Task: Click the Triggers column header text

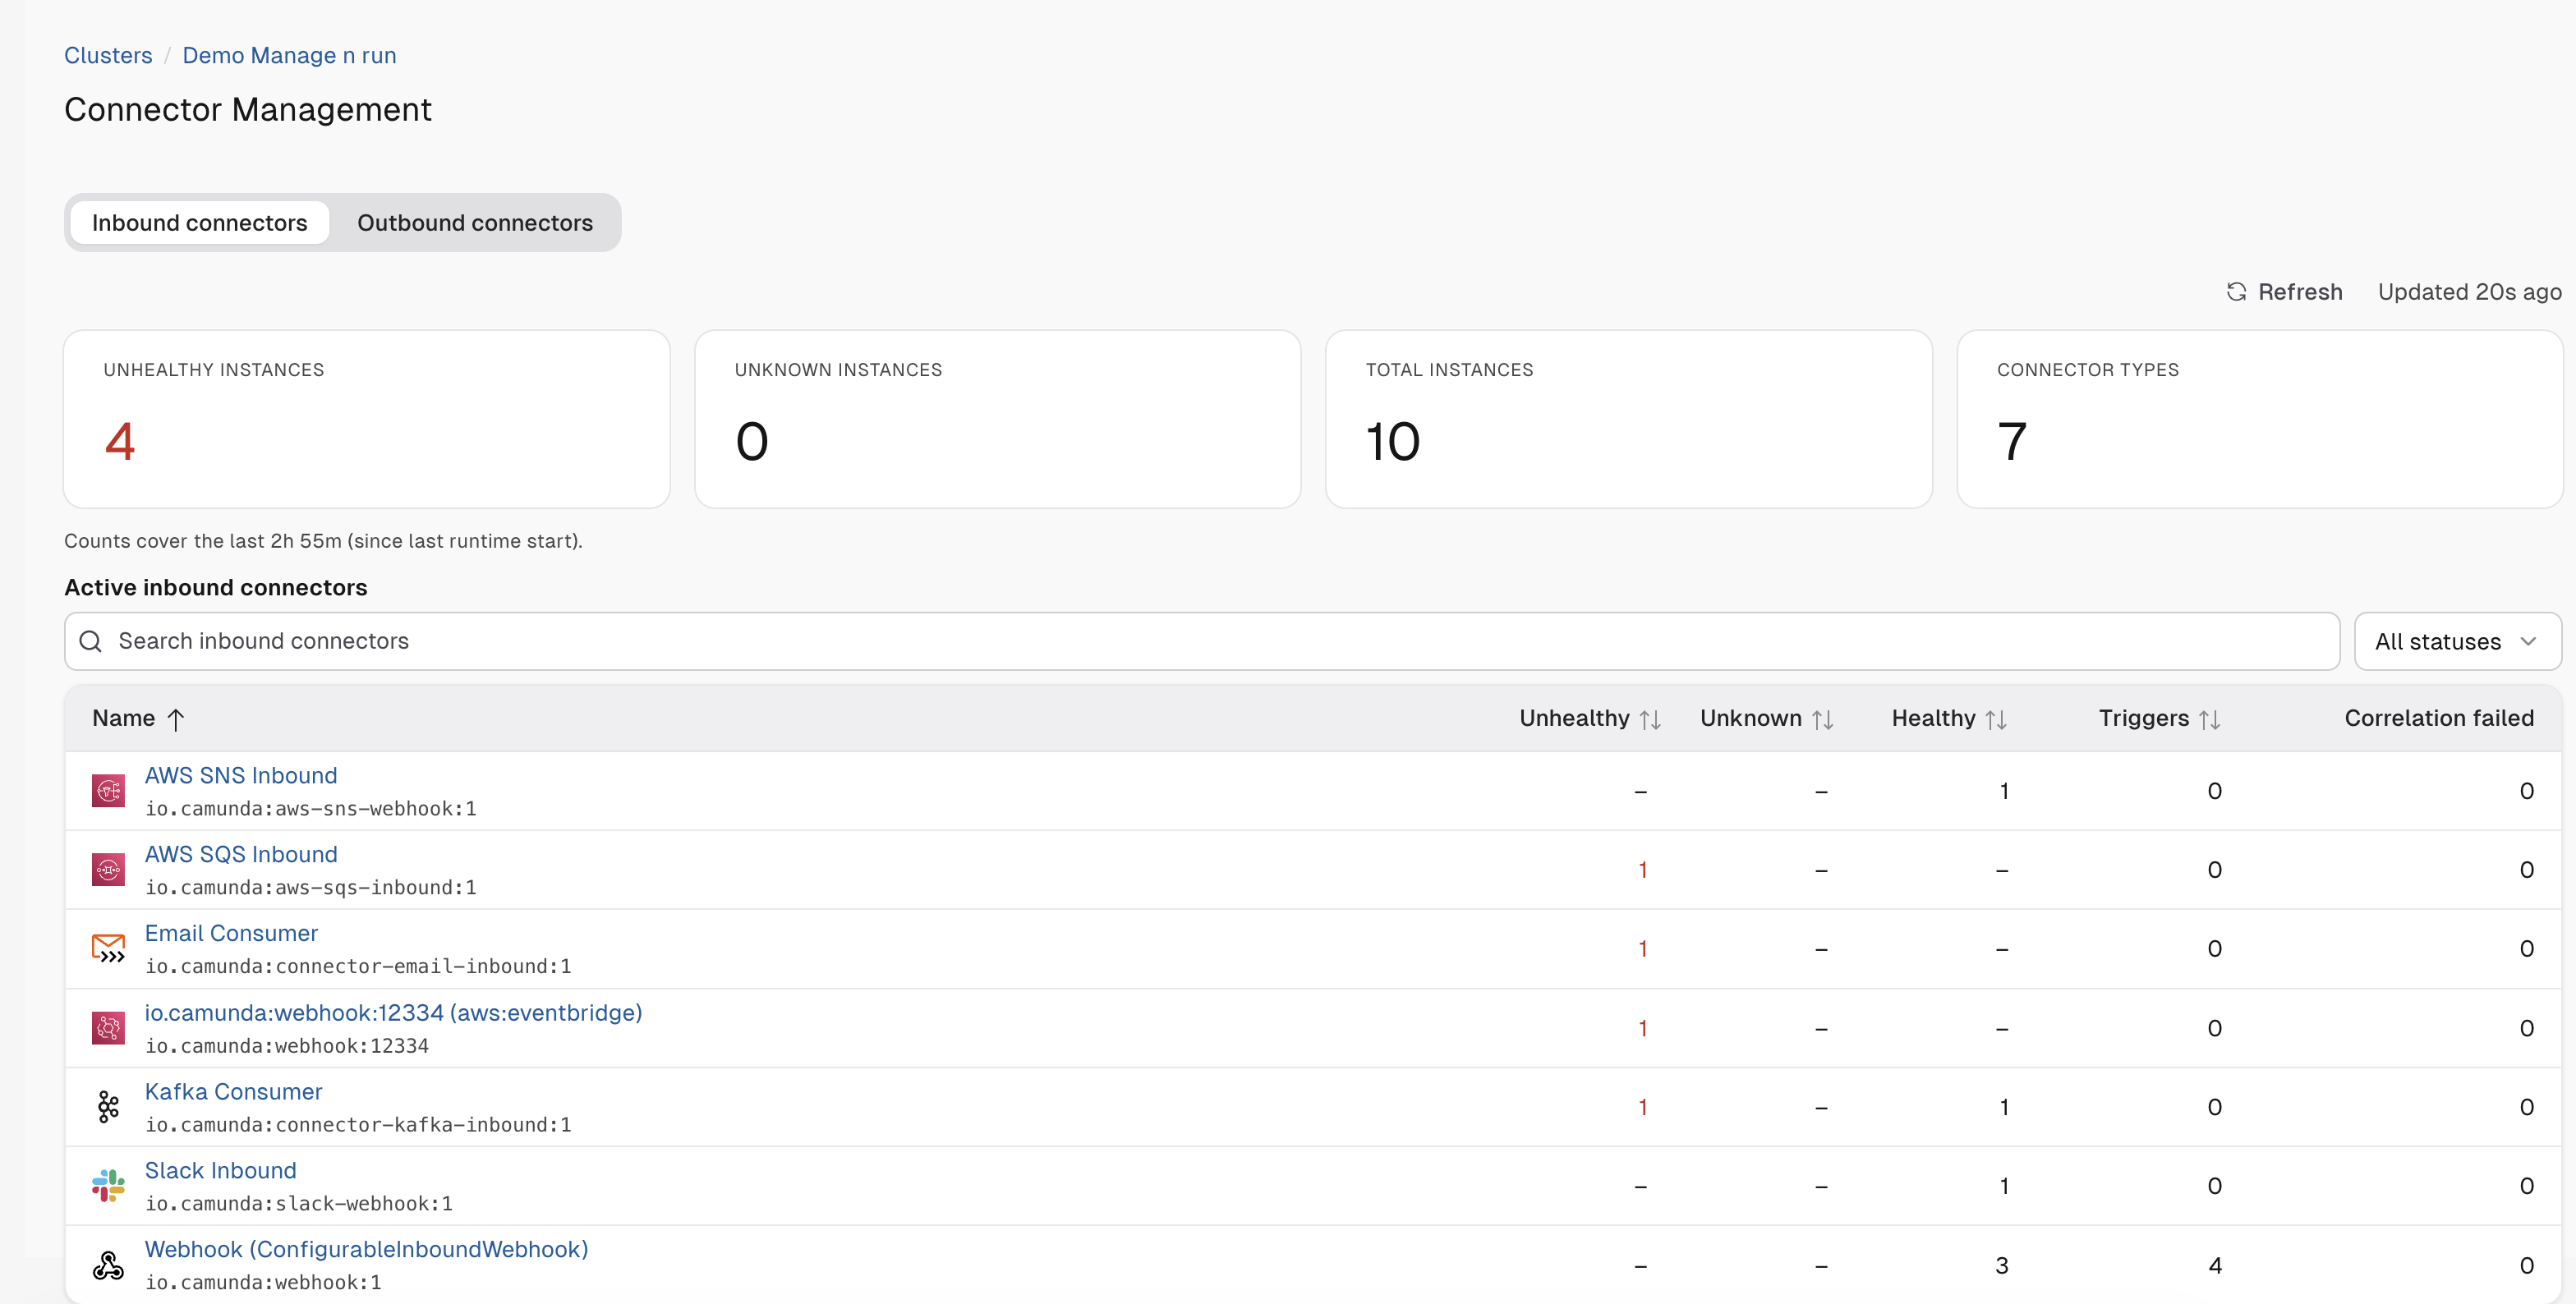Action: coord(2143,718)
